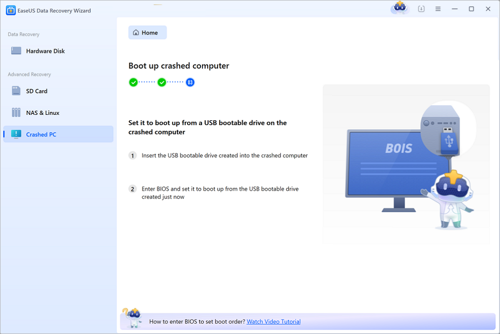Screen dimensions: 500x334
Task: Click the download icon in title bar
Action: [421, 9]
